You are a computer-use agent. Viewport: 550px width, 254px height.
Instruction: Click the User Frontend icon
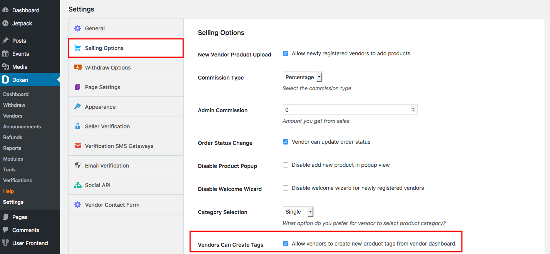pyautogui.click(x=5, y=243)
